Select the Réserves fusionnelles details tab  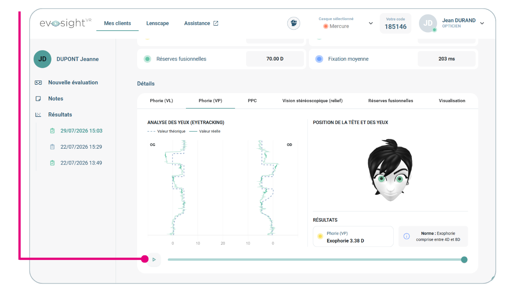pyautogui.click(x=391, y=101)
